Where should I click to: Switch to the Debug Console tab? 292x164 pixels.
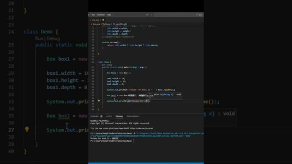[133, 117]
